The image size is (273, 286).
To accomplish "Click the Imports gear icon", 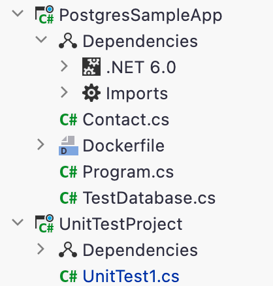I will click(91, 93).
